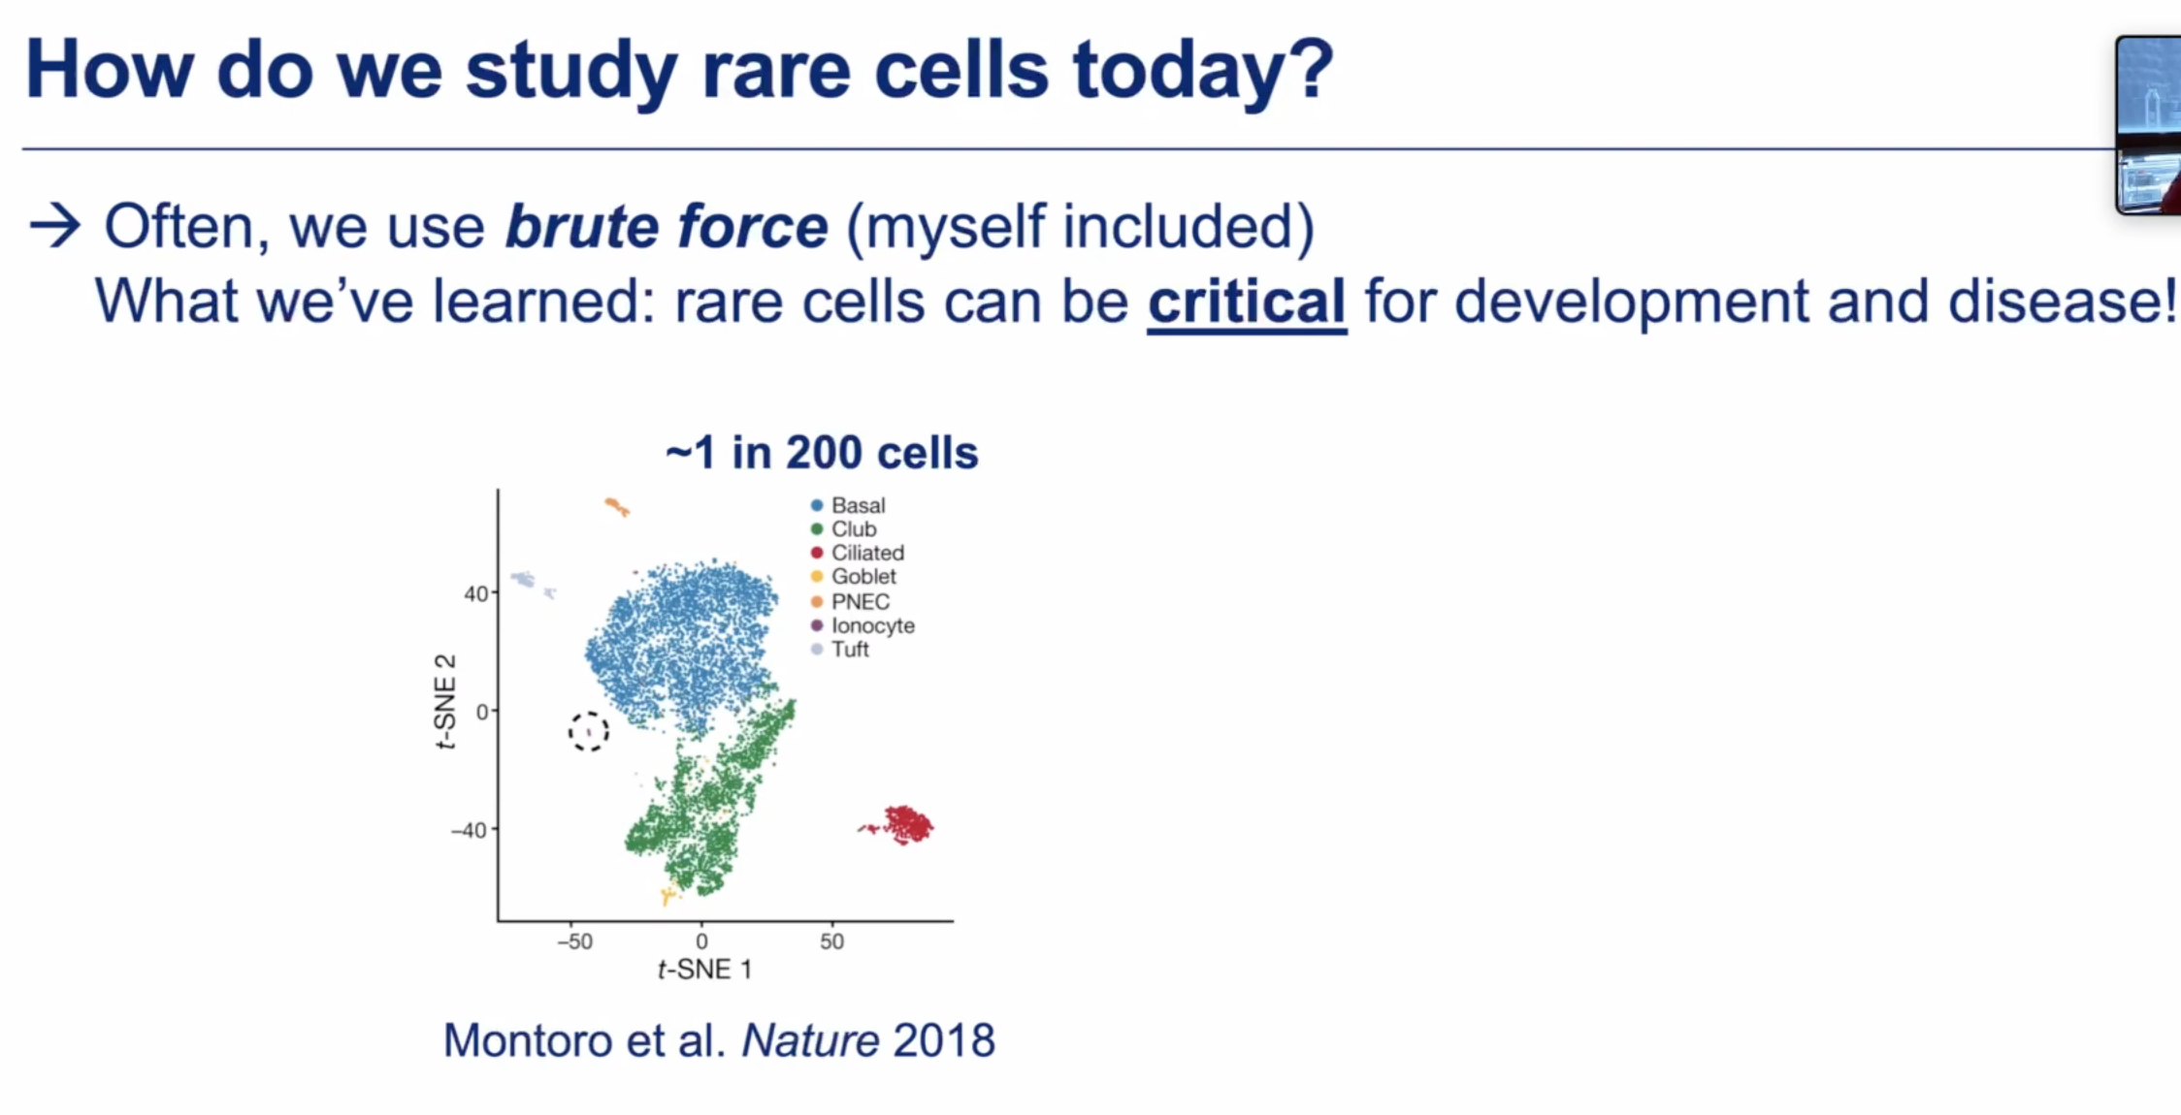Click the yellow Goblet legend dot

pyautogui.click(x=817, y=577)
